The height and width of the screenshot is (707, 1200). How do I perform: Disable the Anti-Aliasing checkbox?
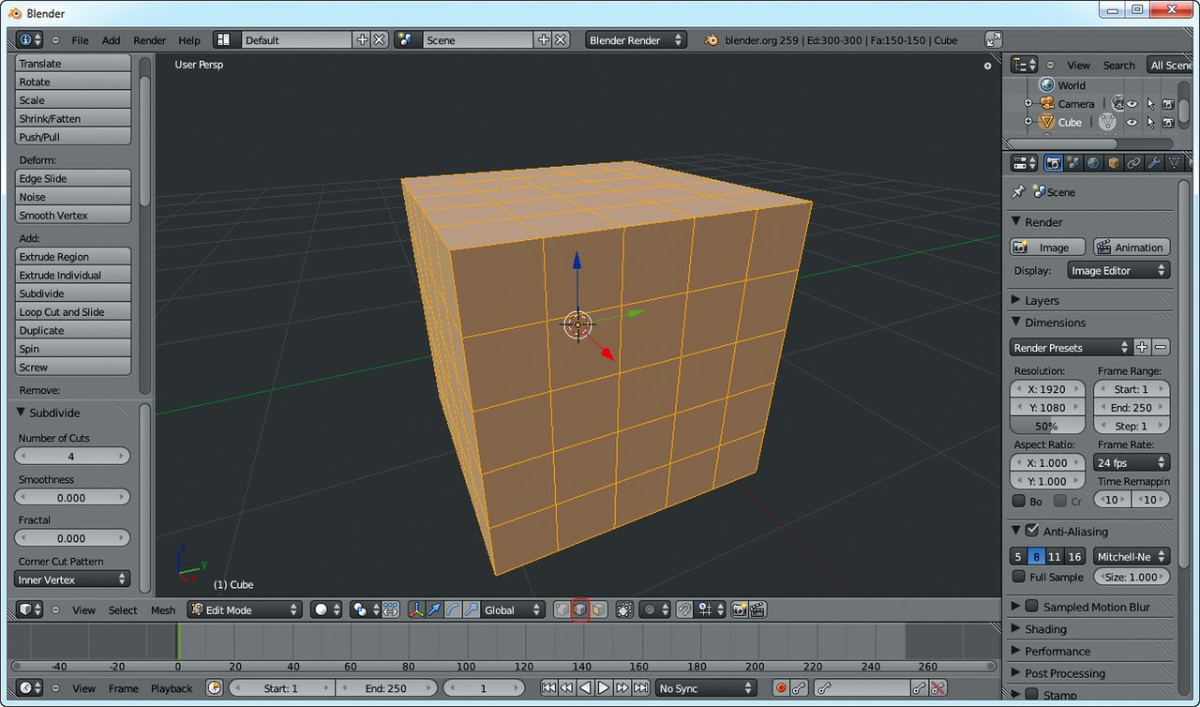(1031, 531)
